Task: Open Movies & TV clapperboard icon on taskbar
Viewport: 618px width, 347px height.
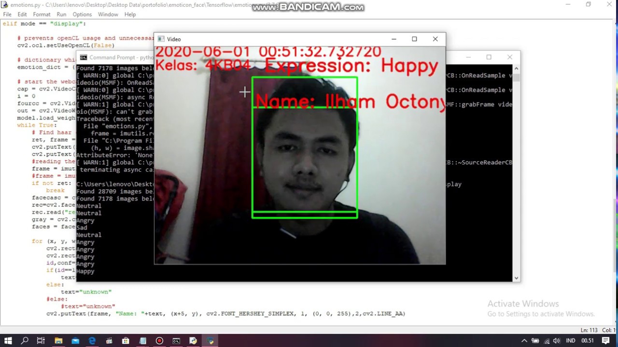Action: 109,341
